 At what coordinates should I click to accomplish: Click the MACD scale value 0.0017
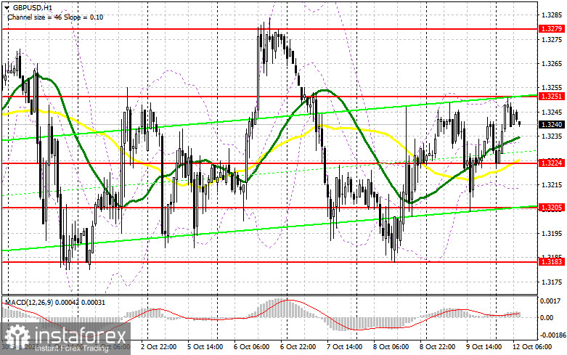551,301
